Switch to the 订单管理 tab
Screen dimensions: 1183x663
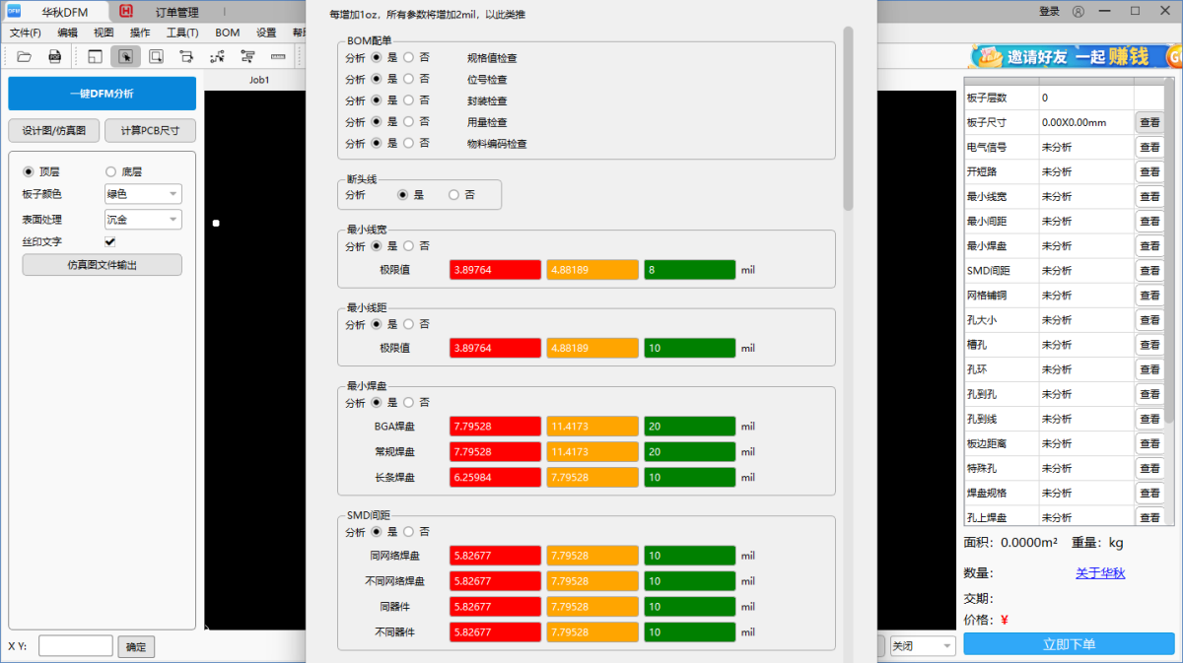tap(177, 12)
